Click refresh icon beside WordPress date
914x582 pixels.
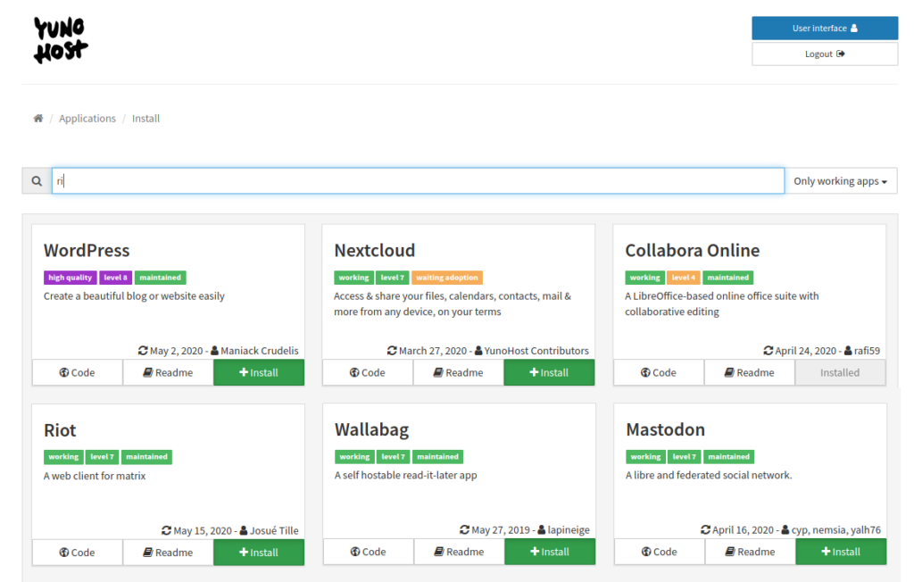(143, 351)
